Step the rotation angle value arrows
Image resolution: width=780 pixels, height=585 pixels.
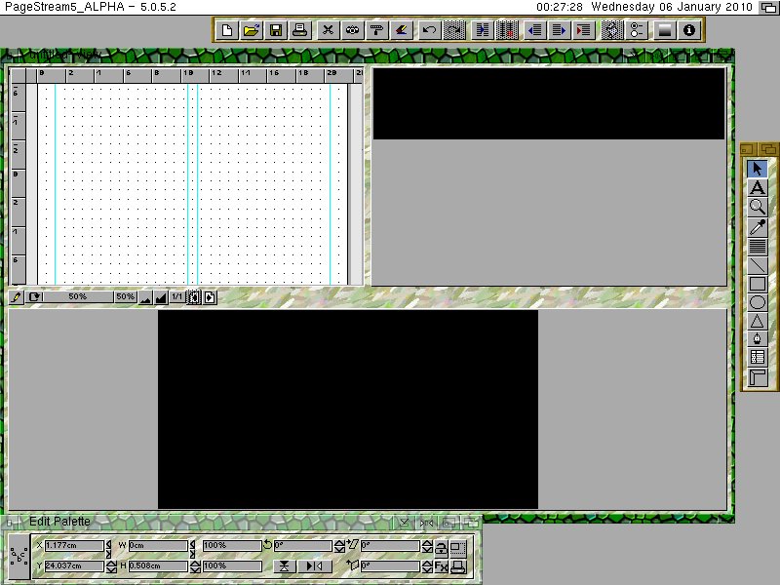coord(339,546)
